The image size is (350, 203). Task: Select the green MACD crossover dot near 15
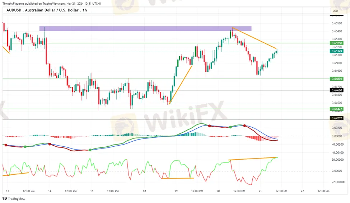(90, 150)
